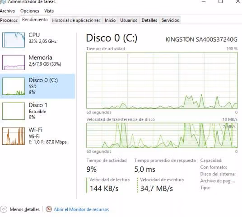
Task: Click the 34,7 MB/s write speed value
Action: pos(157,189)
